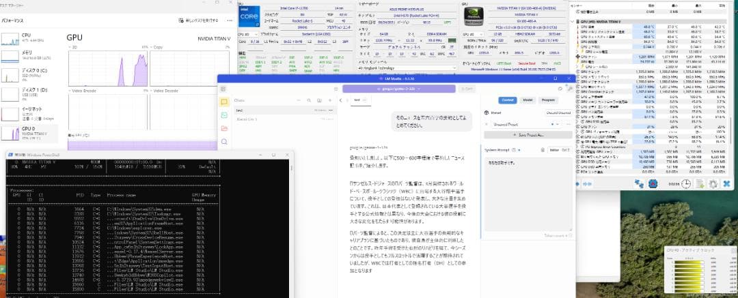Select the 'test' chat tab

tap(361, 100)
